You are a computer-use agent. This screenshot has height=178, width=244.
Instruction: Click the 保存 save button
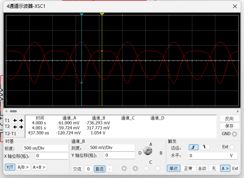[x=229, y=126]
